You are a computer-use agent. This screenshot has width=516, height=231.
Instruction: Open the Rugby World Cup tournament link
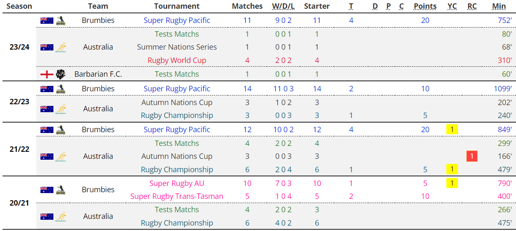point(177,60)
